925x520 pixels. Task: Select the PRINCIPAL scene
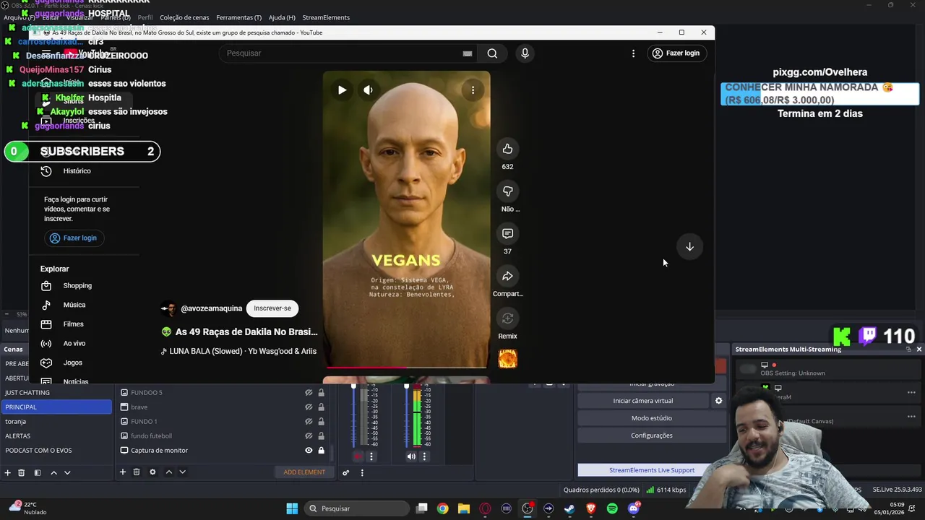56,407
